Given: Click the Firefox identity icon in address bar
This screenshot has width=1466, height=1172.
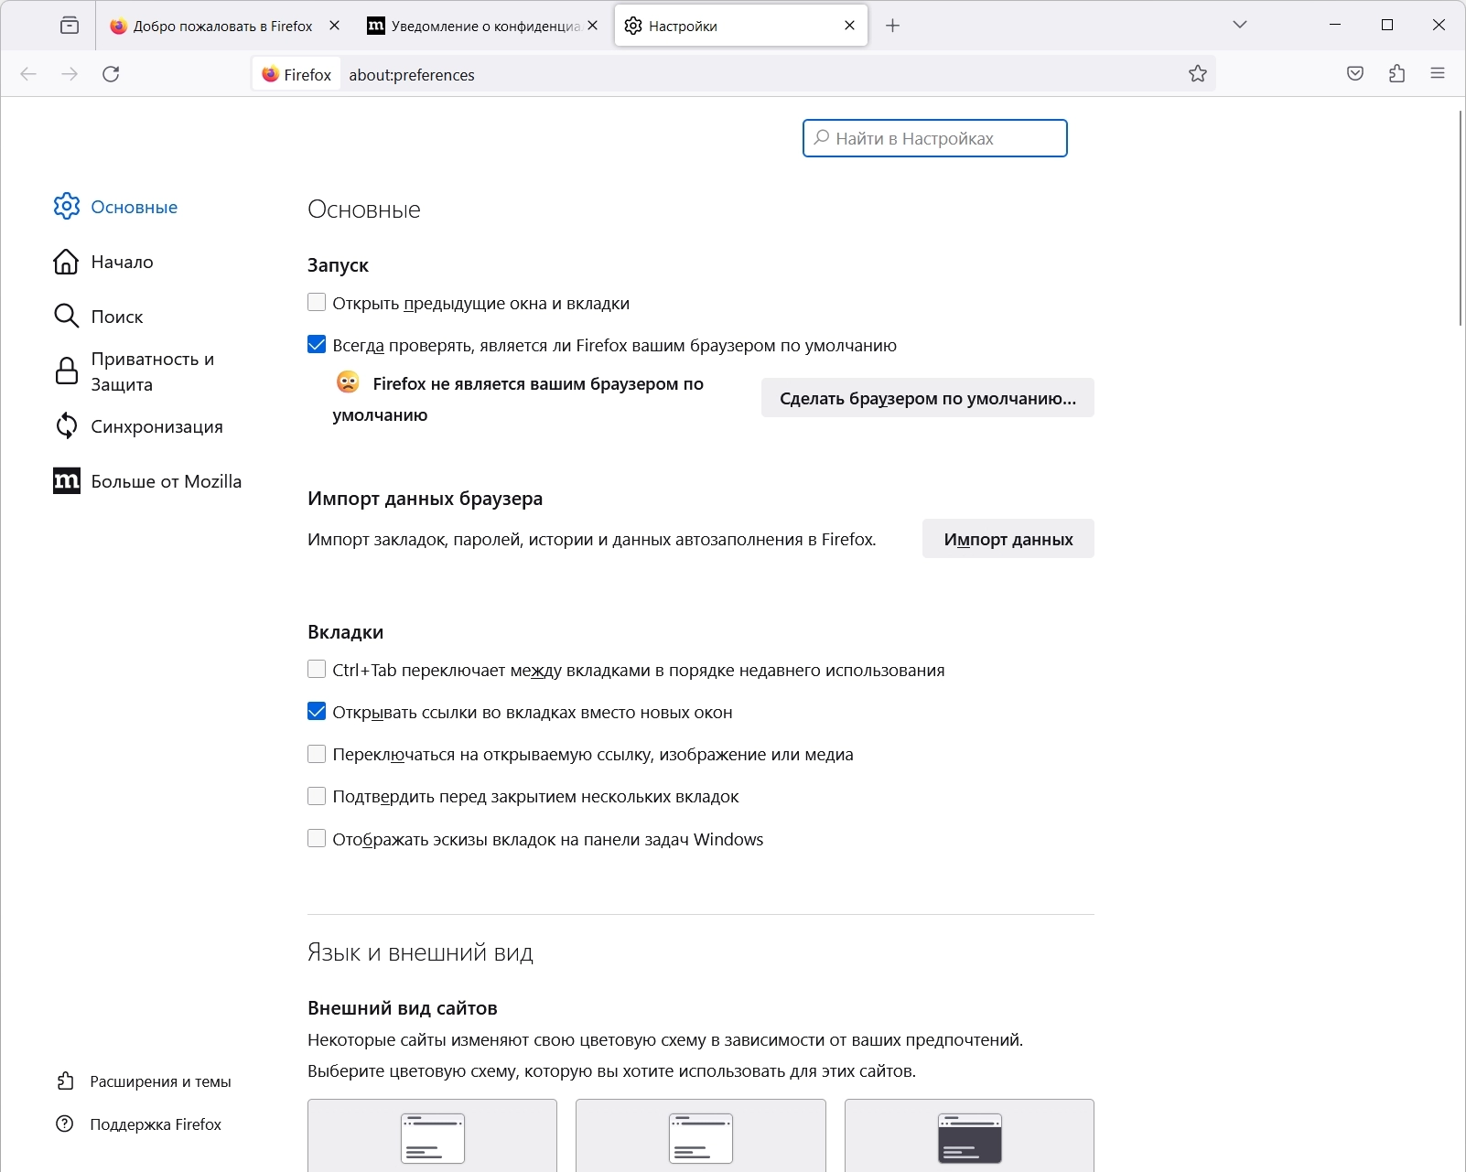Looking at the screenshot, I should [270, 74].
